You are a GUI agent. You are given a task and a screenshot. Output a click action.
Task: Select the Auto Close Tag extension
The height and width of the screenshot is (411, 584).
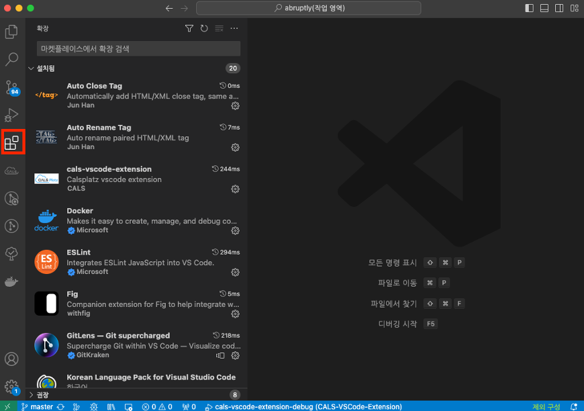coord(136,95)
